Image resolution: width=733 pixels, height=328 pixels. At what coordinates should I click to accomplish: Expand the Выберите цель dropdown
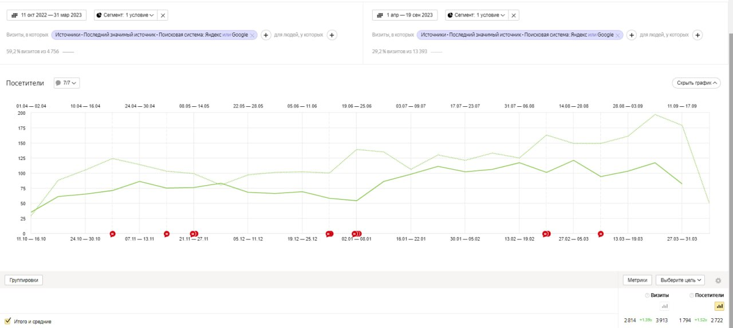pos(680,280)
